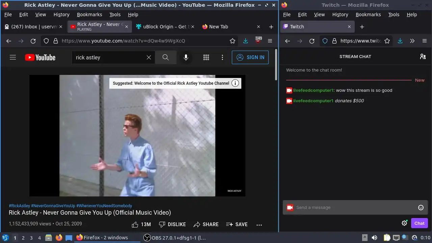432x243 pixels.
Task: Send message with the Chat button
Action: coord(420,223)
